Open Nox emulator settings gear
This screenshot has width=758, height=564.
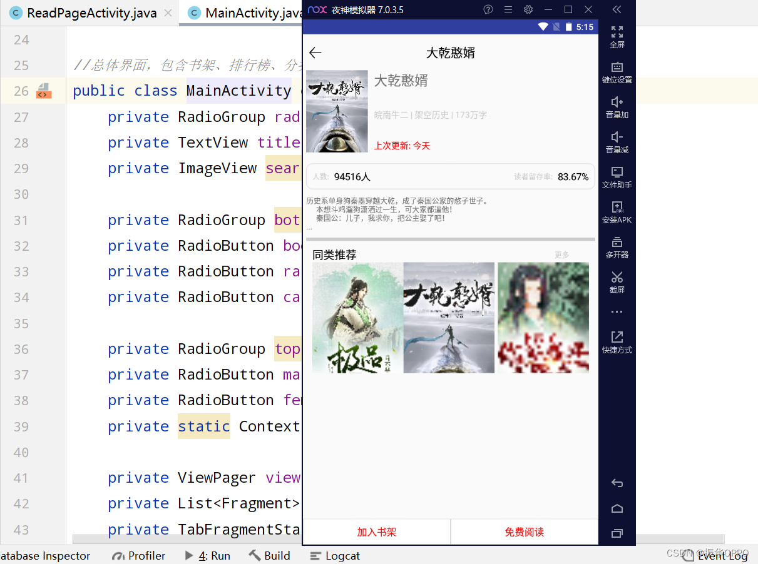click(x=528, y=9)
